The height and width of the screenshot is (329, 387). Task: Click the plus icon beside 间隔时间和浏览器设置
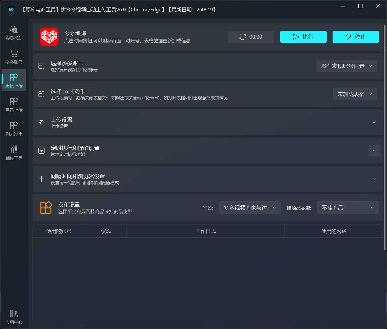(42, 179)
